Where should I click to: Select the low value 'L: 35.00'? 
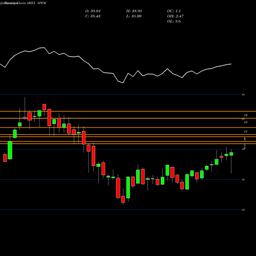tap(134, 16)
